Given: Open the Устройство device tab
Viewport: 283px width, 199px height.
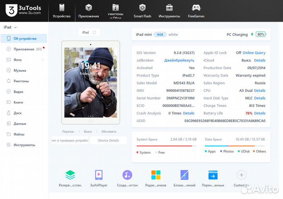Looking at the screenshot, I should pos(62,11).
